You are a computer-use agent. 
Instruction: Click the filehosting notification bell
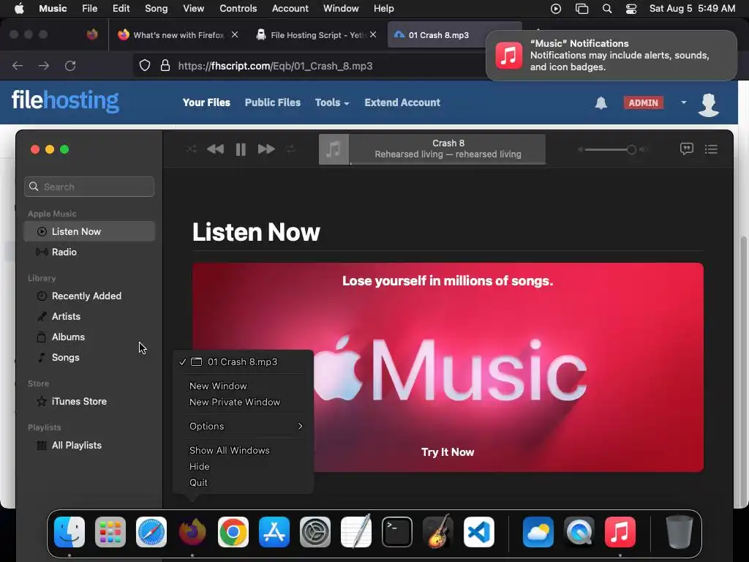click(601, 102)
